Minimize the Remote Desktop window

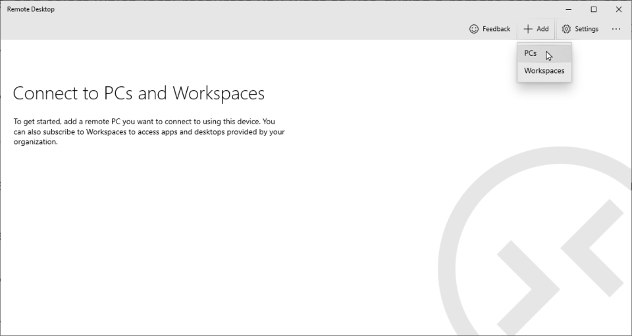pyautogui.click(x=569, y=9)
